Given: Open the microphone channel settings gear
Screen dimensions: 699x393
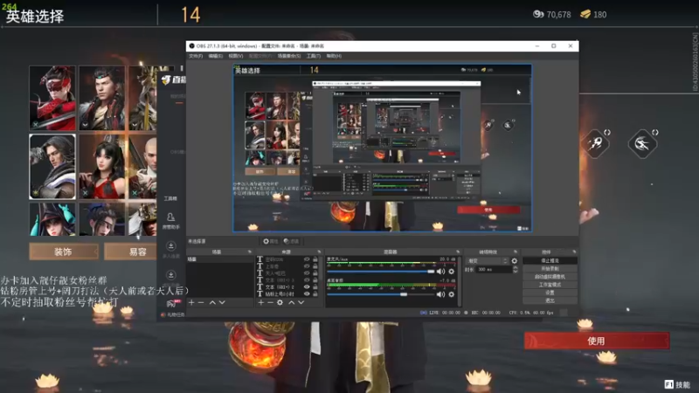Looking at the screenshot, I should (451, 272).
